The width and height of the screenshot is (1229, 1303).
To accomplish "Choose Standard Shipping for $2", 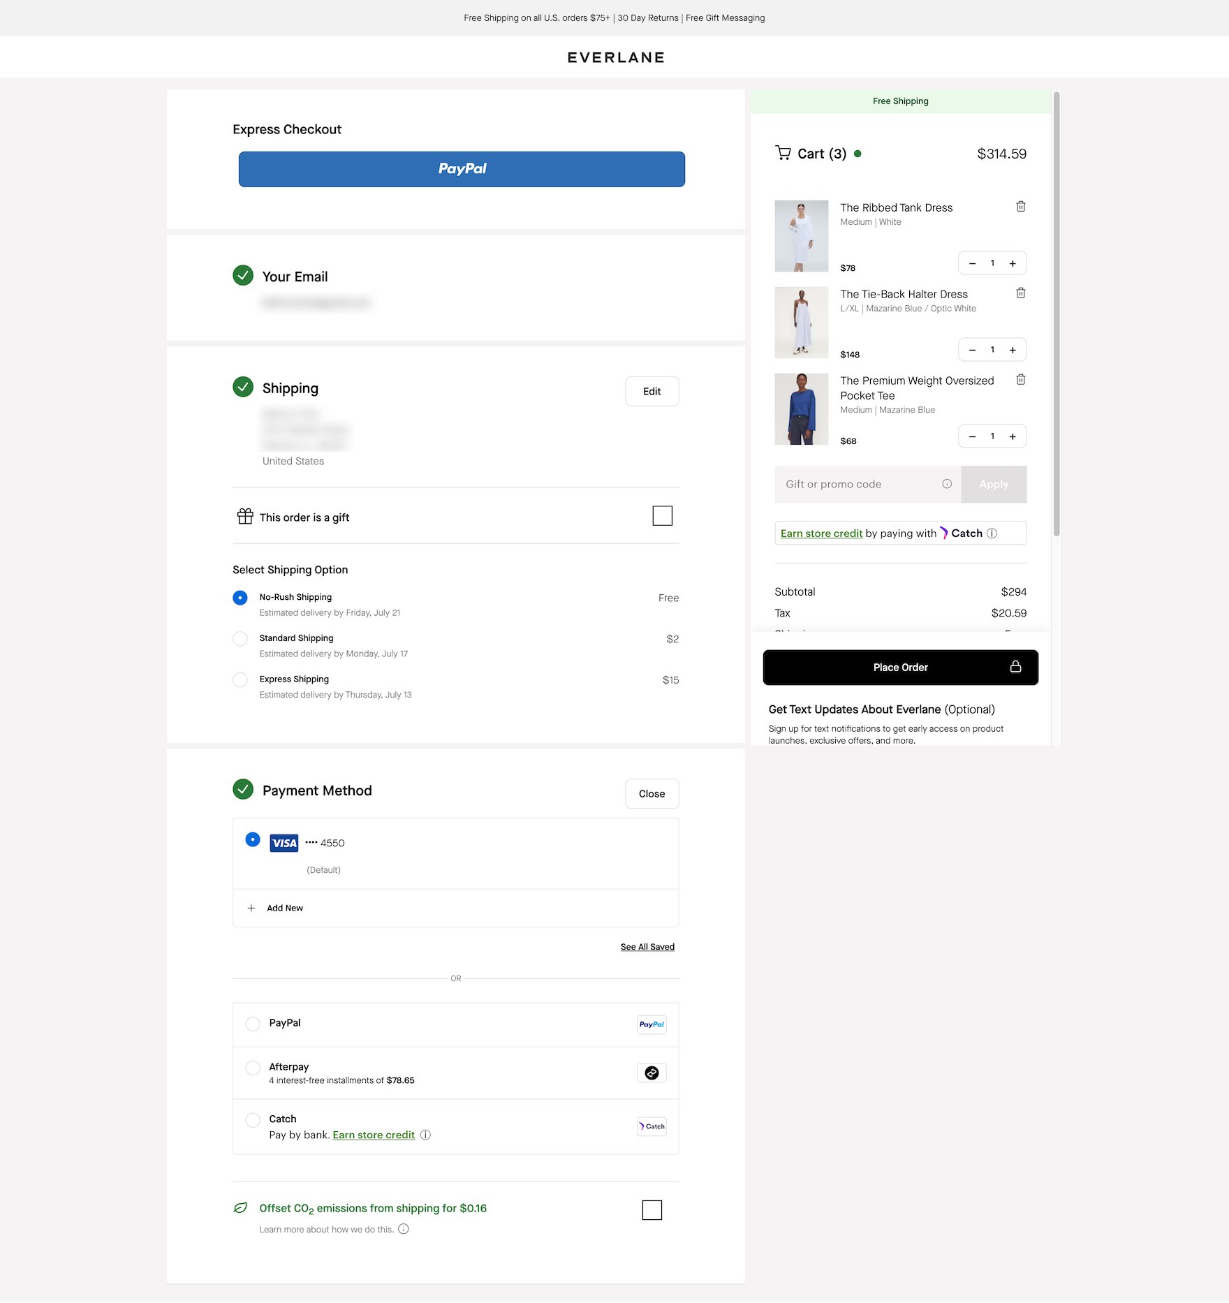I will pyautogui.click(x=240, y=639).
